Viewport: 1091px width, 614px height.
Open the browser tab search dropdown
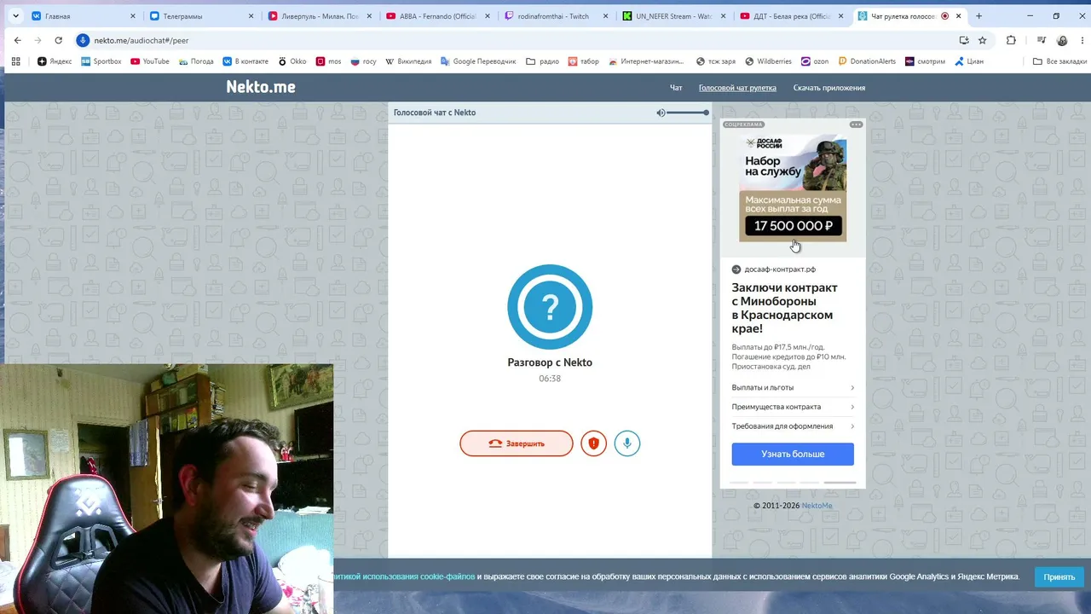15,16
